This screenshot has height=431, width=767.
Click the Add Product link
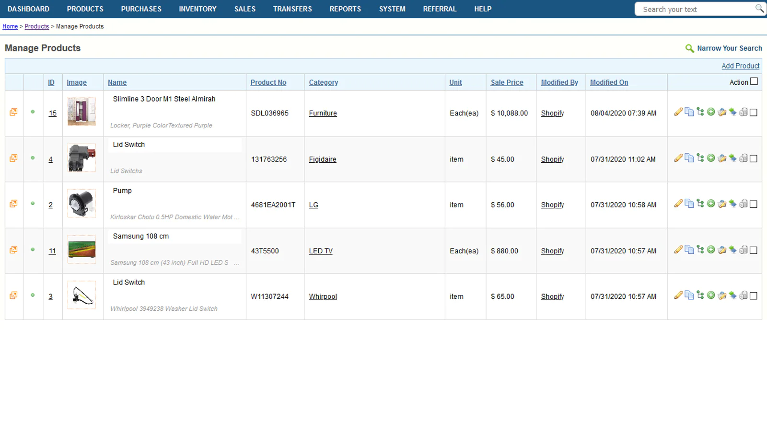(x=740, y=66)
